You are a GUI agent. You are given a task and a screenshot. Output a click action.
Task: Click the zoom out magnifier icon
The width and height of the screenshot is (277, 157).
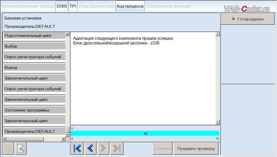click(8, 149)
